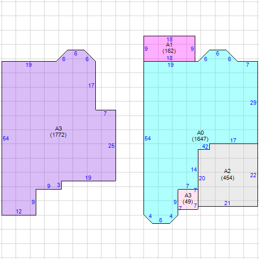Click "19" on purple shape's top edge
Screen dimensions: 259x259
click(x=28, y=65)
